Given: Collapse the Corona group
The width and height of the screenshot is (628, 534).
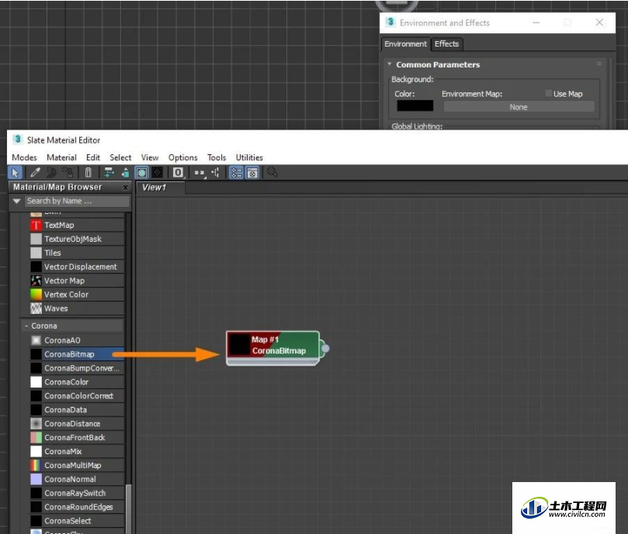Looking at the screenshot, I should pos(26,326).
